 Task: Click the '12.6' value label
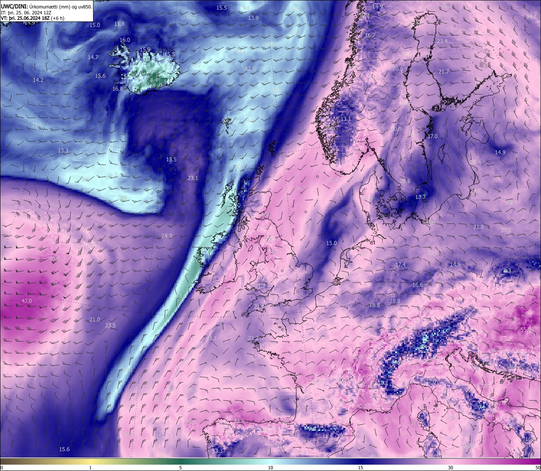click(250, 68)
